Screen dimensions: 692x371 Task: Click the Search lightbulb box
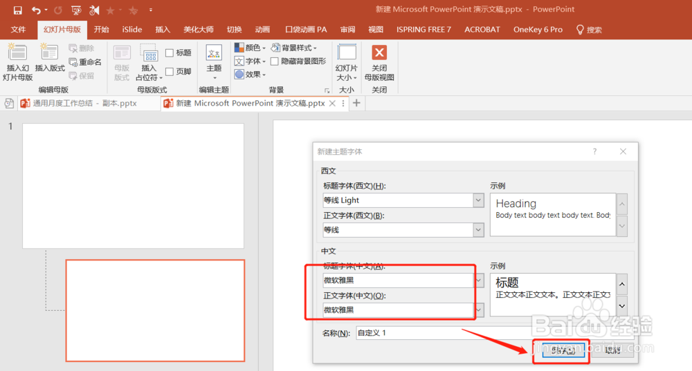point(589,30)
